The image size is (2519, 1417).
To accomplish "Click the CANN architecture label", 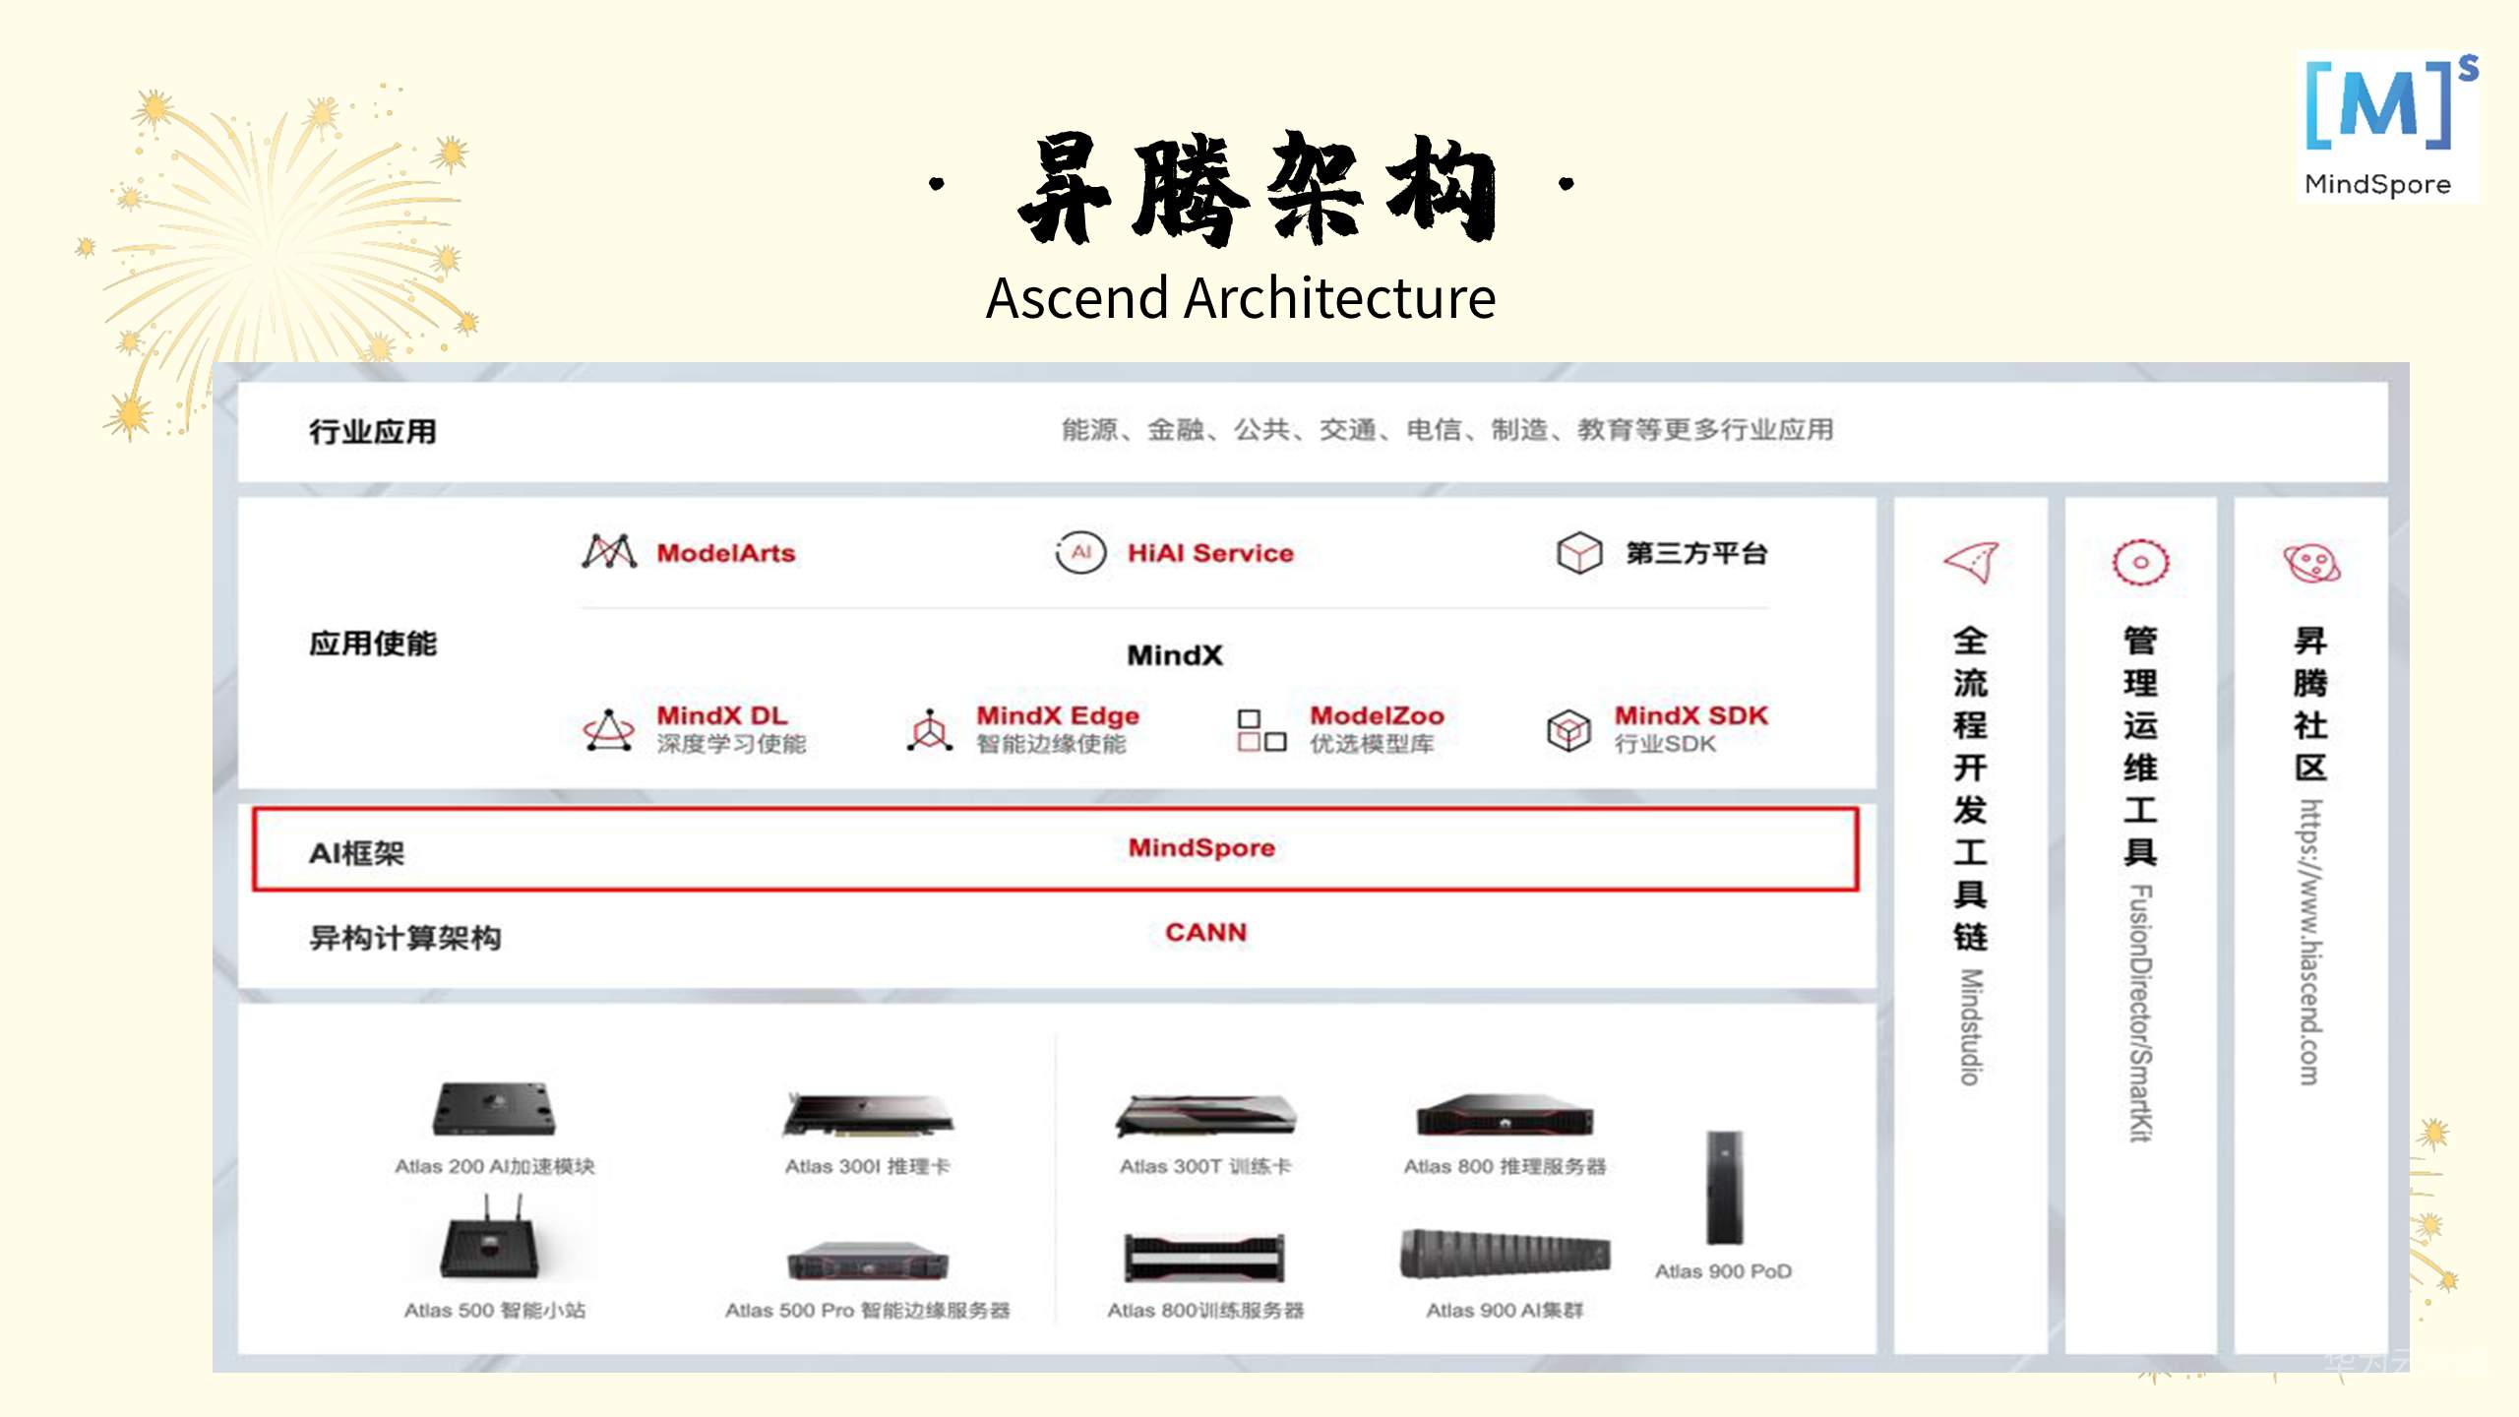I will (1205, 932).
